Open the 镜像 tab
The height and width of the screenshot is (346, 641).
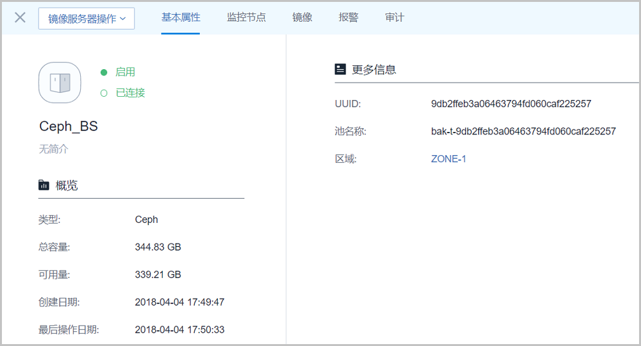point(302,17)
